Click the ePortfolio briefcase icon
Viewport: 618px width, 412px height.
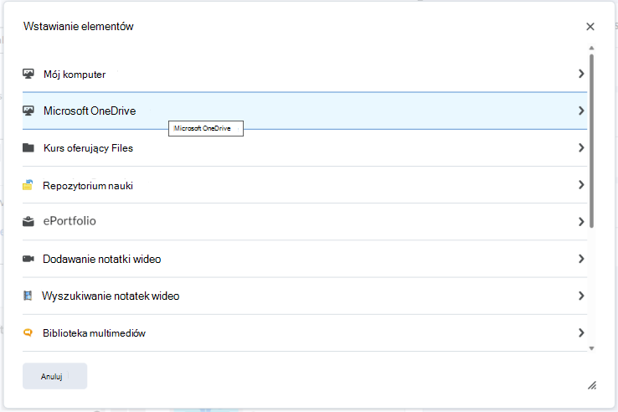tap(28, 222)
